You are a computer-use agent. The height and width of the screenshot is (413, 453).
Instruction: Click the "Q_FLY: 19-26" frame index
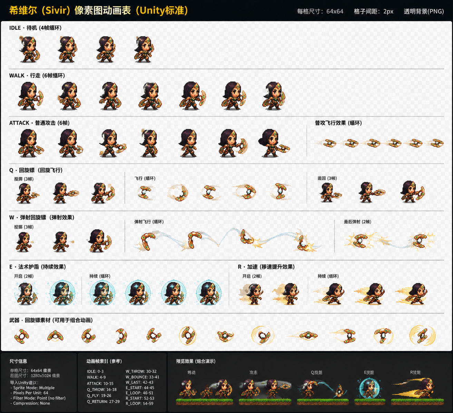click(99, 396)
